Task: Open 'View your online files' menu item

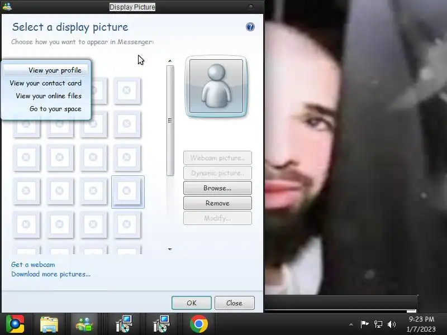Action: tap(46, 95)
